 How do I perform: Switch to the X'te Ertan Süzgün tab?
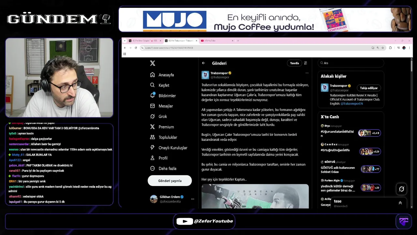click(143, 41)
